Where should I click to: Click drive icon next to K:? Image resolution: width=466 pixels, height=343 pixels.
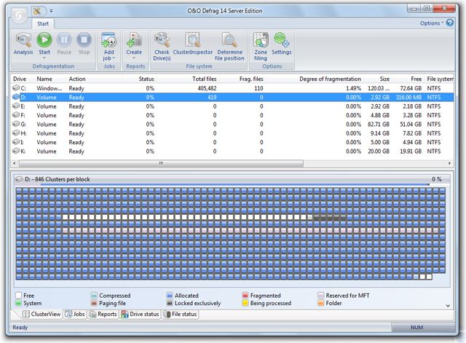[16, 151]
